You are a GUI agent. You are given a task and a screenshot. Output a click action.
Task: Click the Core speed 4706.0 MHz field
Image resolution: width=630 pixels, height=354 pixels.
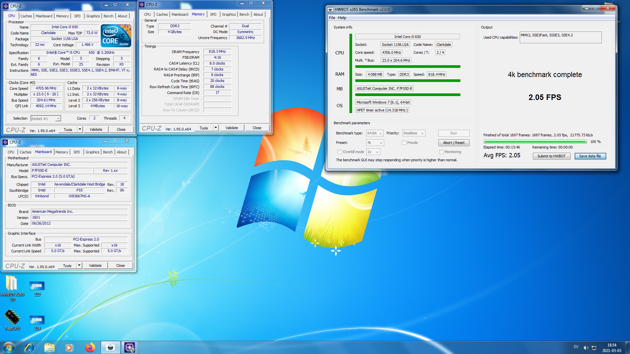click(391, 52)
